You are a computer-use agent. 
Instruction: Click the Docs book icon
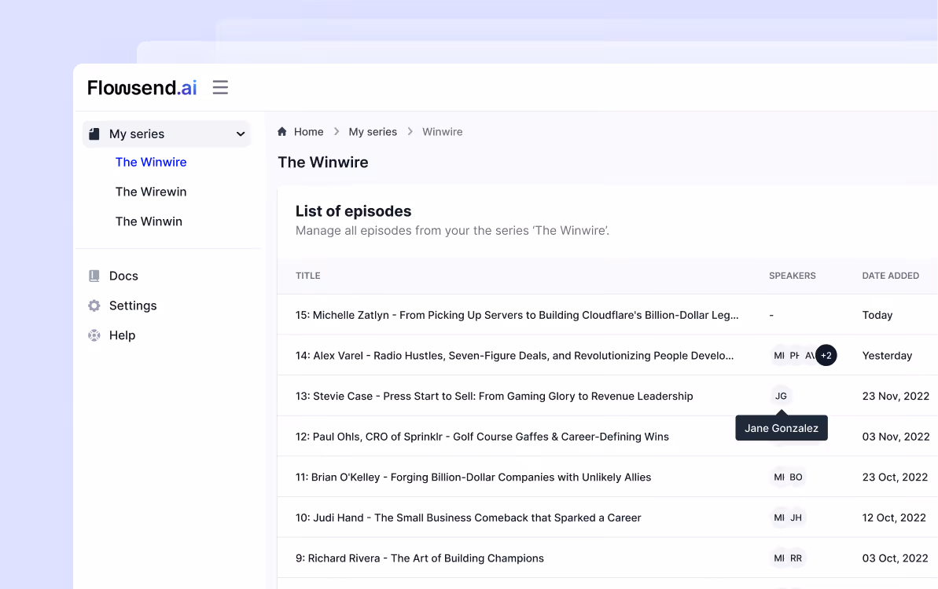94,276
